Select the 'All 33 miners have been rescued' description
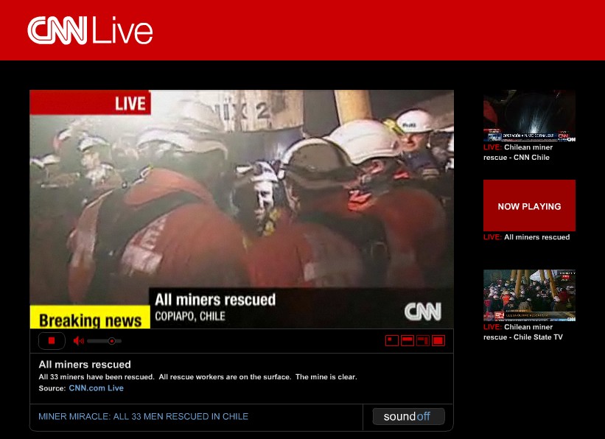This screenshot has width=605, height=439. [x=198, y=377]
